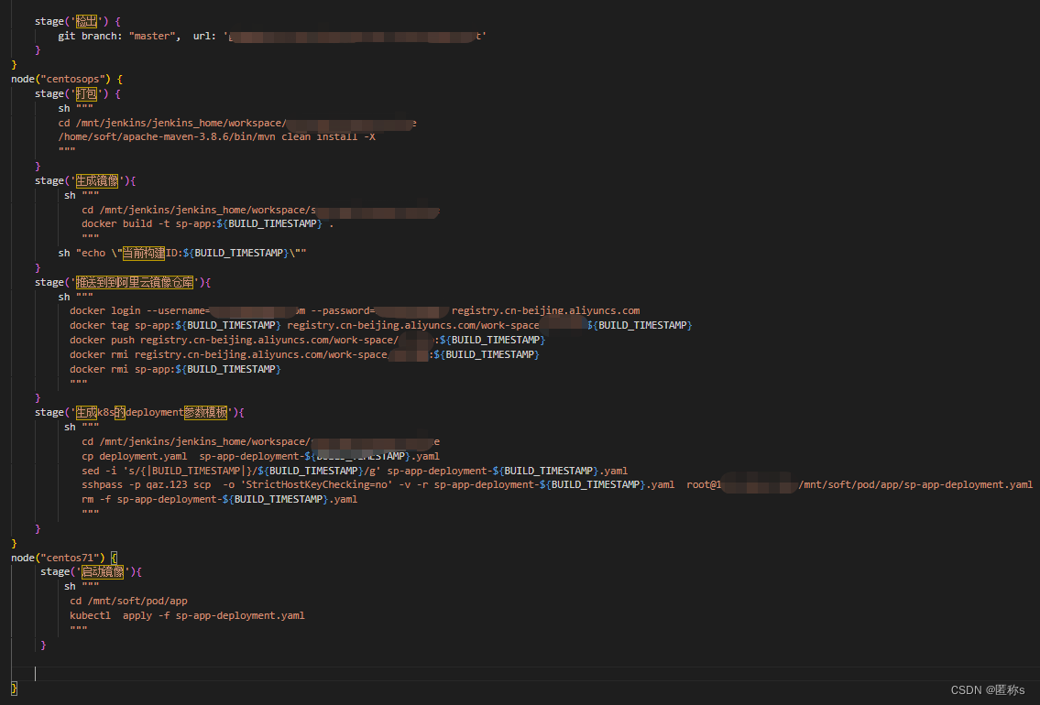Image resolution: width=1040 pixels, height=705 pixels.
Task: Click the highlighted closing brace at file end
Action: tap(14, 689)
